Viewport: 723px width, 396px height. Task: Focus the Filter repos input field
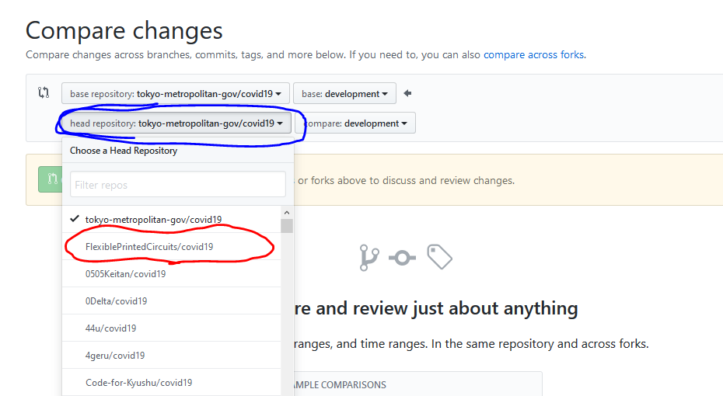click(178, 185)
